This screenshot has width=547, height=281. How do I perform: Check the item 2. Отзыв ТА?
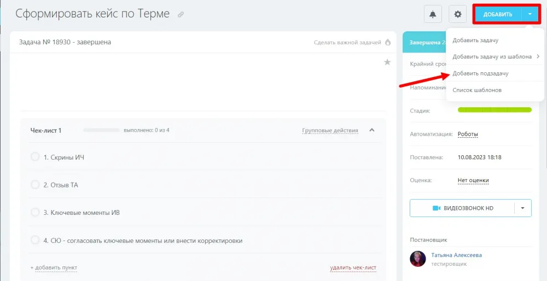[35, 185]
